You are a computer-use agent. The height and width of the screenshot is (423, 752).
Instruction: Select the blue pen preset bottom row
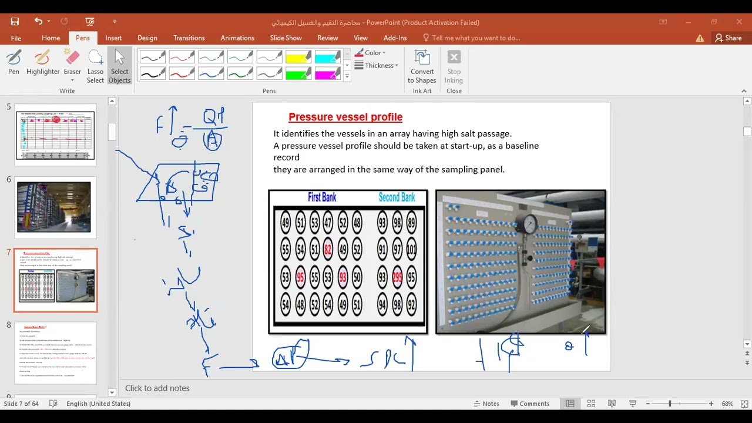[211, 74]
